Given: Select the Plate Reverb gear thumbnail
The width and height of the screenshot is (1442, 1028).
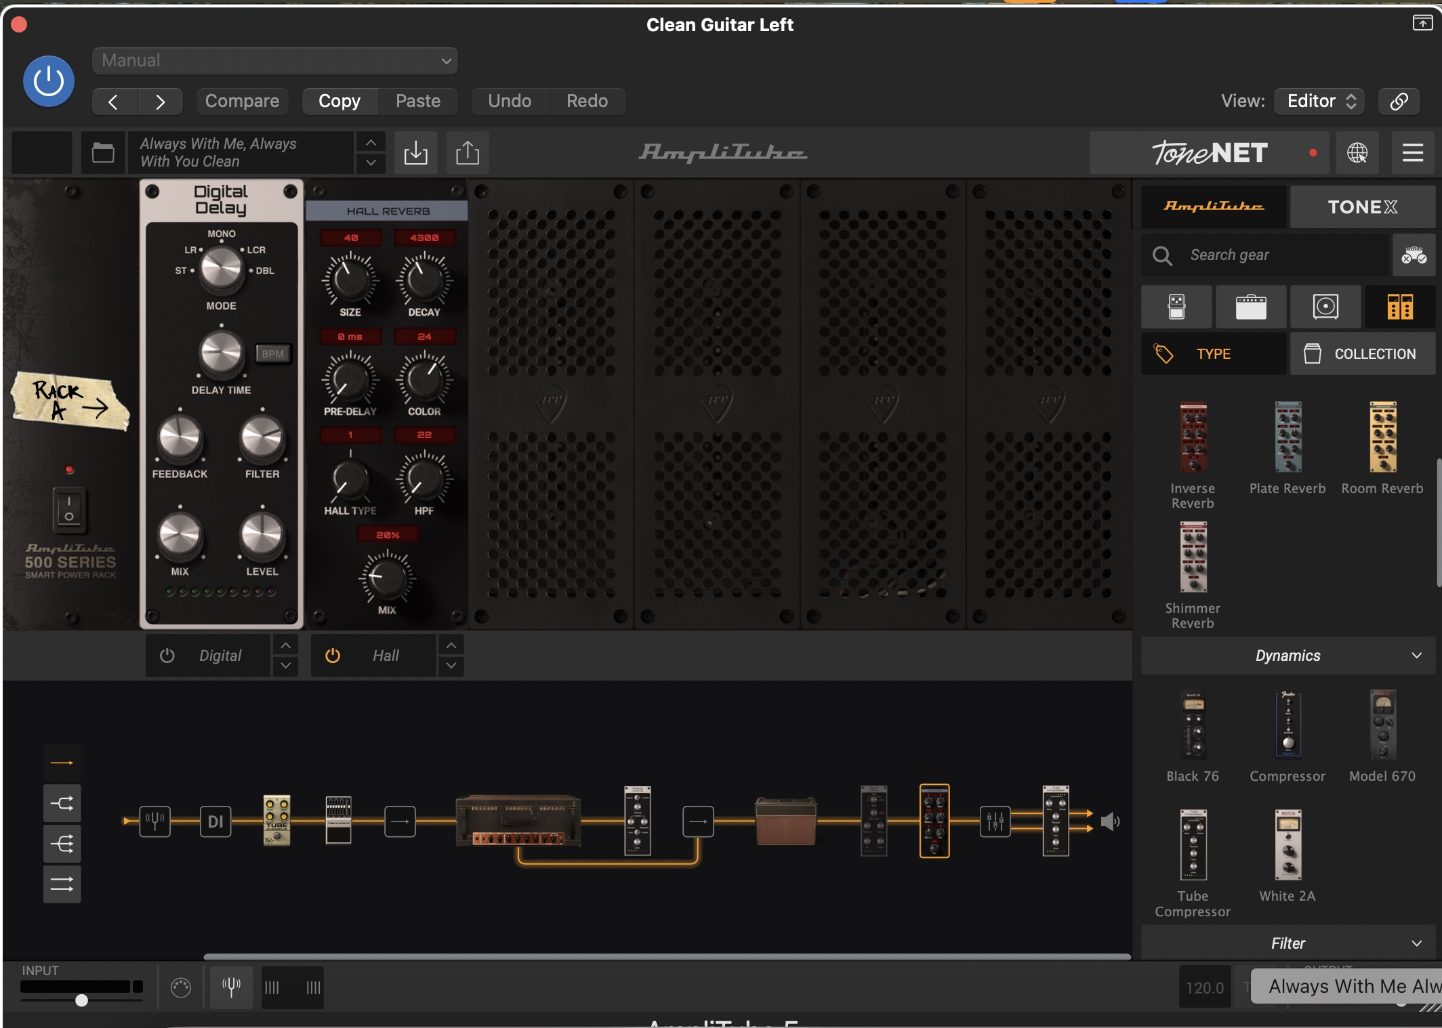Looking at the screenshot, I should pyautogui.click(x=1287, y=437).
